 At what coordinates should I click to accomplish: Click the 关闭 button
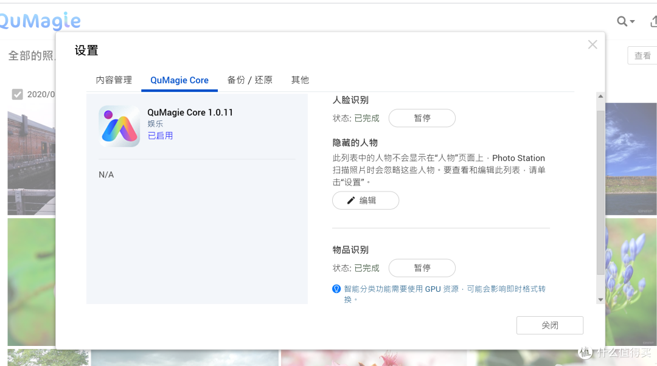coord(550,325)
